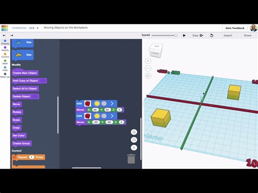Screen dimensions: 258x193
Task: Reset code editor zoom with equals icon
Action: coord(134,147)
